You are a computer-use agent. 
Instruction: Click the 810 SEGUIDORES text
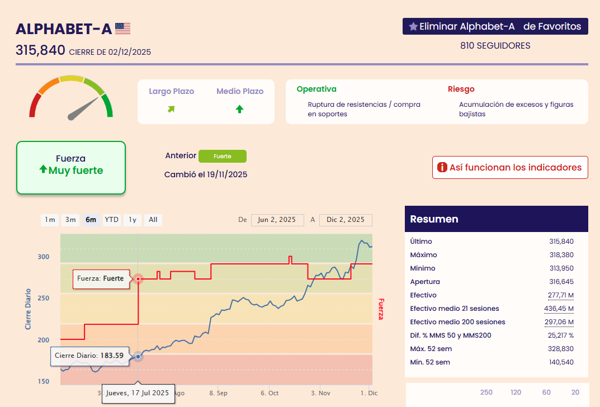495,45
